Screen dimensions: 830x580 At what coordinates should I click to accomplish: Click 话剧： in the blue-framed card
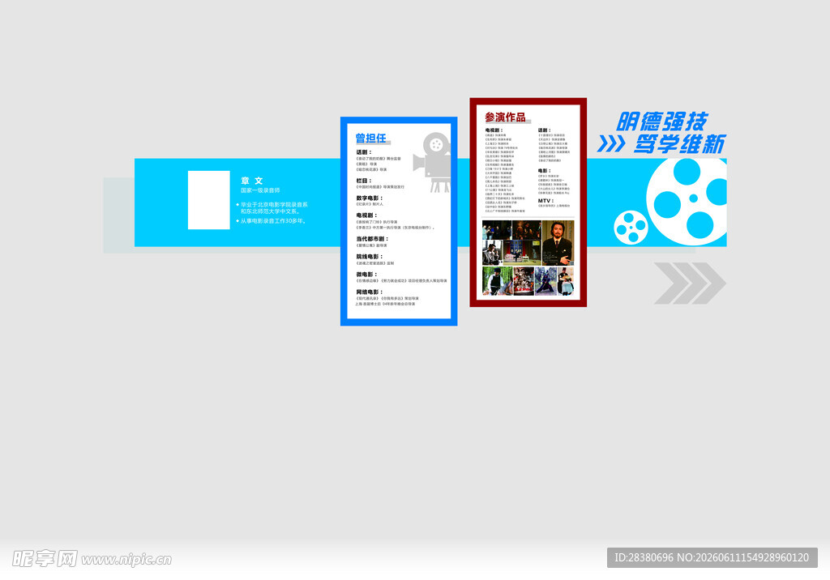(364, 151)
